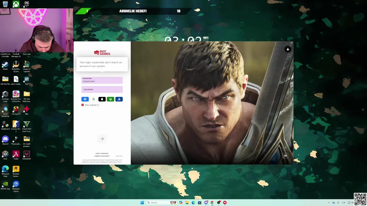Select Wallpaper Engine desktop icon
Image resolution: width=367 pixels, height=206 pixels.
[x=16, y=186]
